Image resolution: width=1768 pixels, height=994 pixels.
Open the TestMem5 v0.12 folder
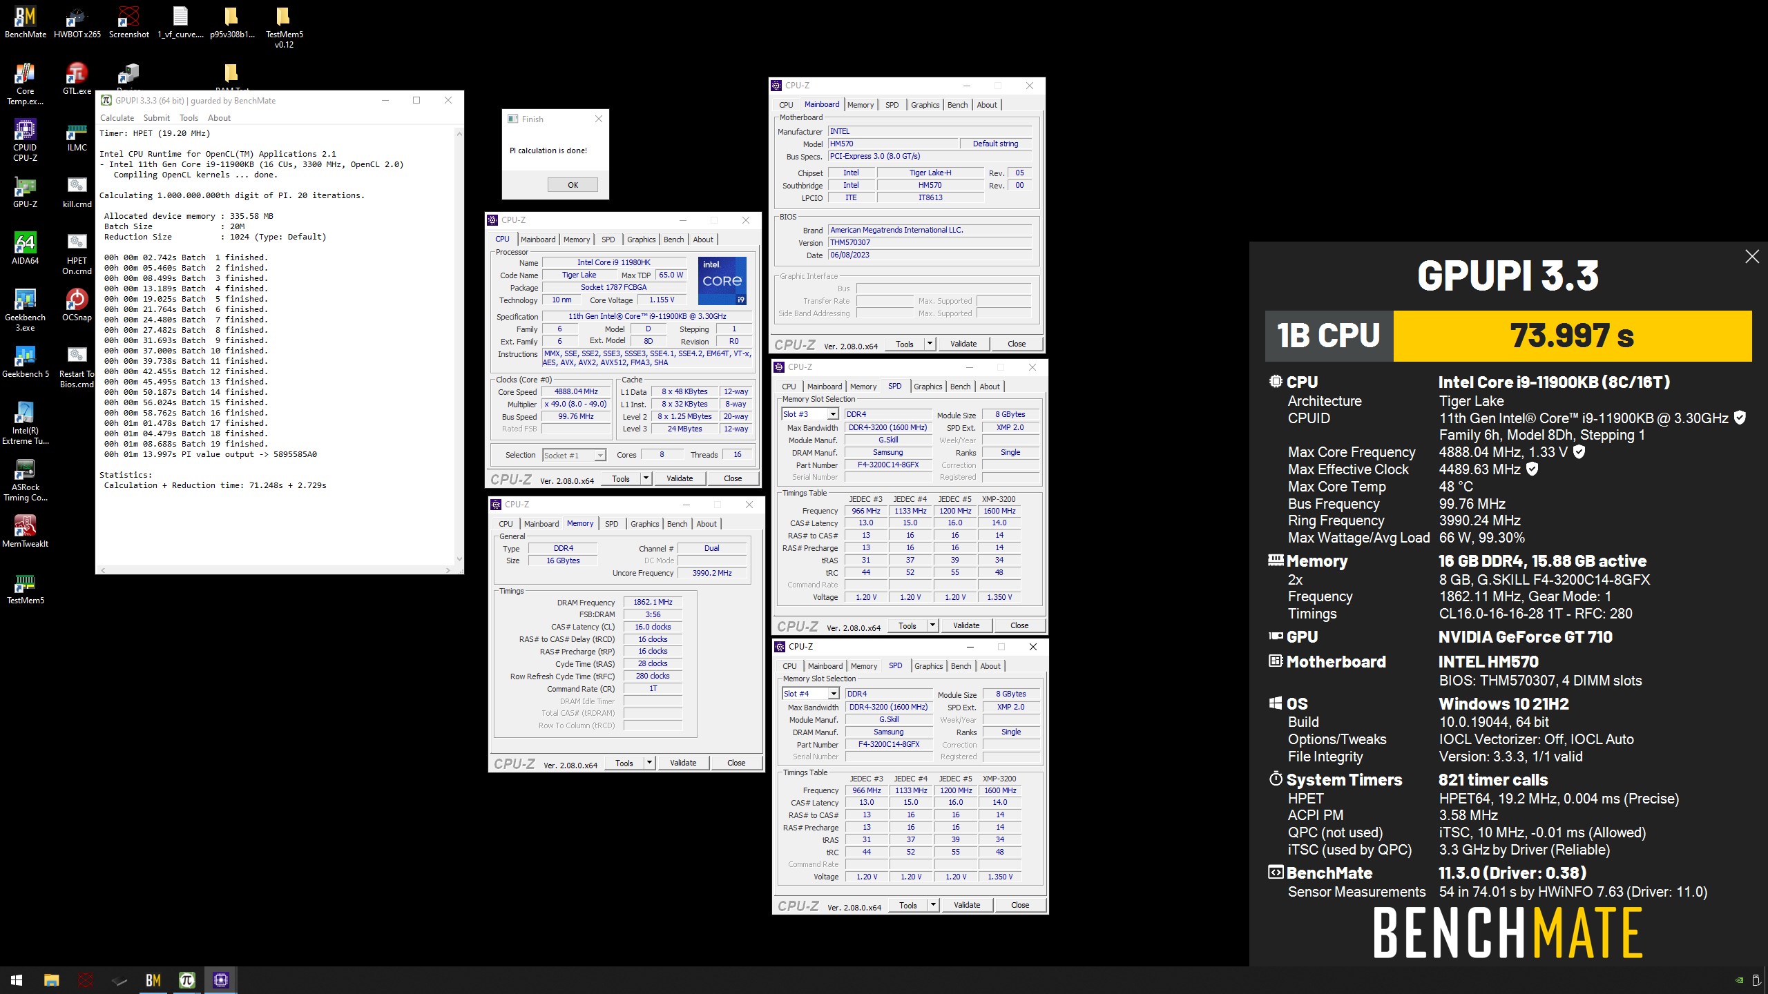(x=284, y=28)
